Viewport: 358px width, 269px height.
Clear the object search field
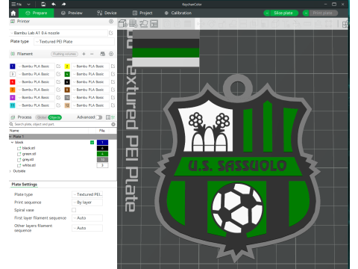pos(113,124)
